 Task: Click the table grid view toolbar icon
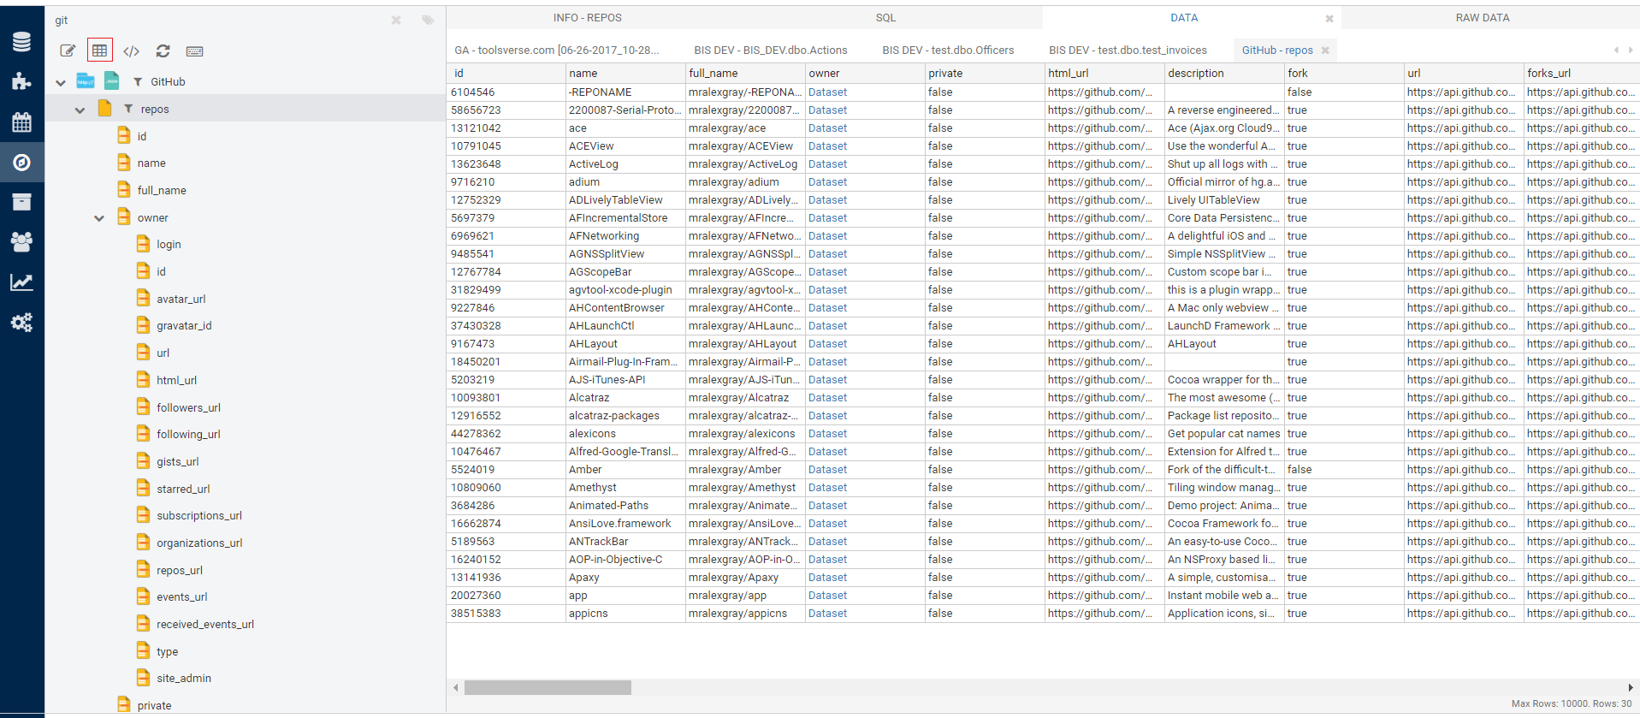click(x=100, y=50)
